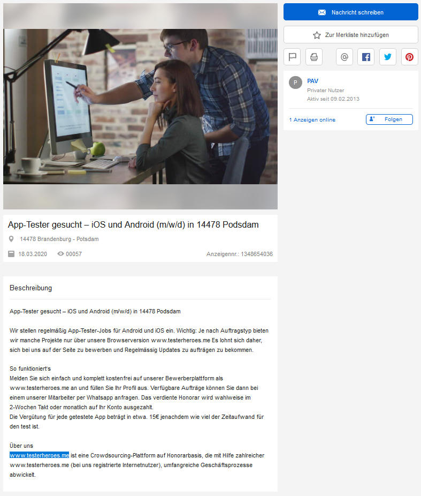The width and height of the screenshot is (421, 496).
Task: Share listing via the email @ icon
Action: coord(345,57)
